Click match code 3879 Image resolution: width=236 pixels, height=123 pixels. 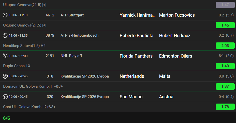click(x=50, y=35)
